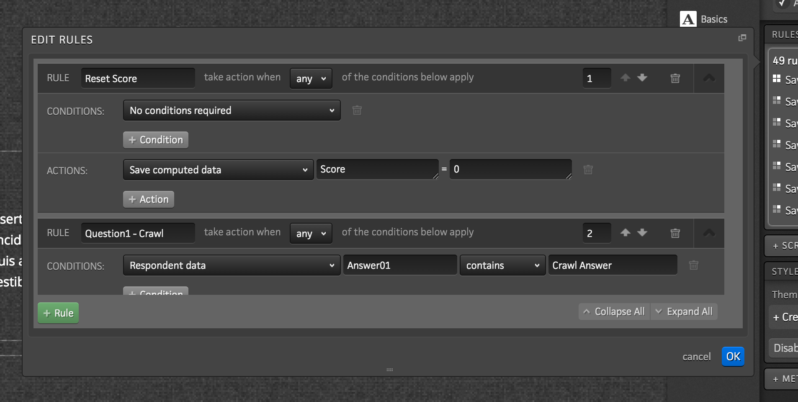Add a new Rule
798x402 pixels.
point(58,313)
